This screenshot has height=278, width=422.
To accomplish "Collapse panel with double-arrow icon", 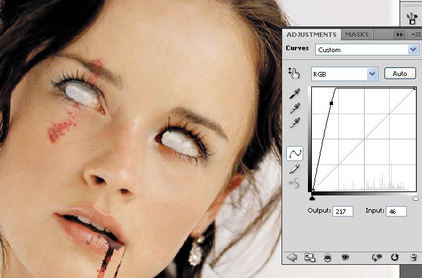I will click(x=400, y=35).
